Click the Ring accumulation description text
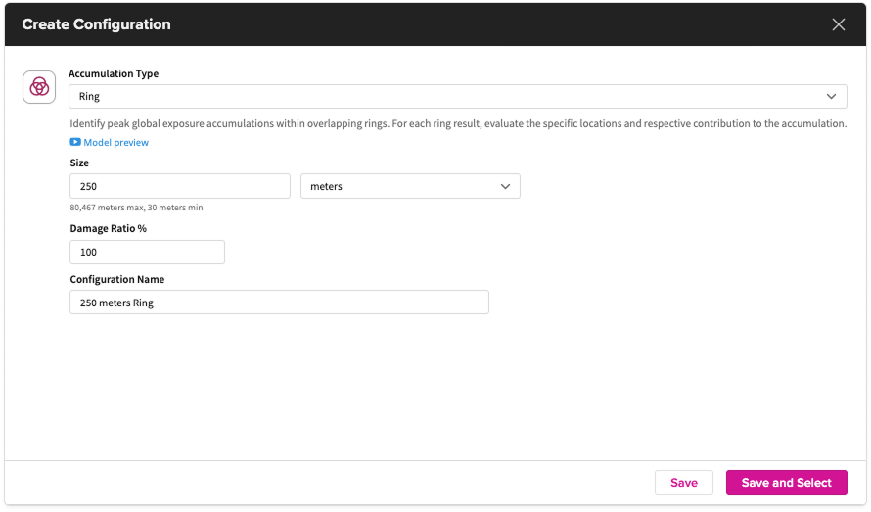The width and height of the screenshot is (871, 512). (x=458, y=124)
